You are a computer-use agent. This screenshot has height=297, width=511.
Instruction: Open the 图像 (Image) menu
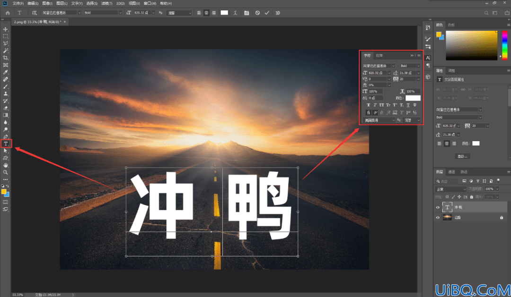coord(47,3)
